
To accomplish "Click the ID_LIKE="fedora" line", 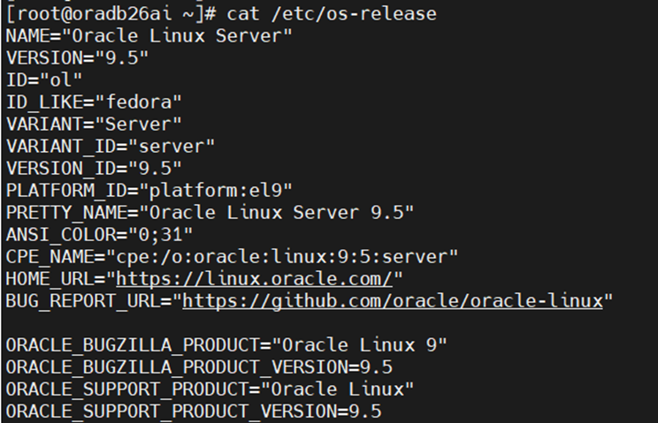I will (94, 102).
